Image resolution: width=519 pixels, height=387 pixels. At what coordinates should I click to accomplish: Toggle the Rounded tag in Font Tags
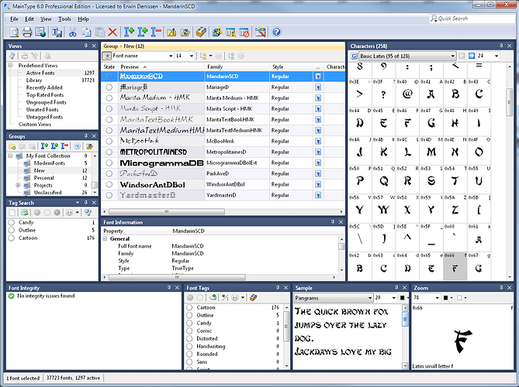point(189,354)
